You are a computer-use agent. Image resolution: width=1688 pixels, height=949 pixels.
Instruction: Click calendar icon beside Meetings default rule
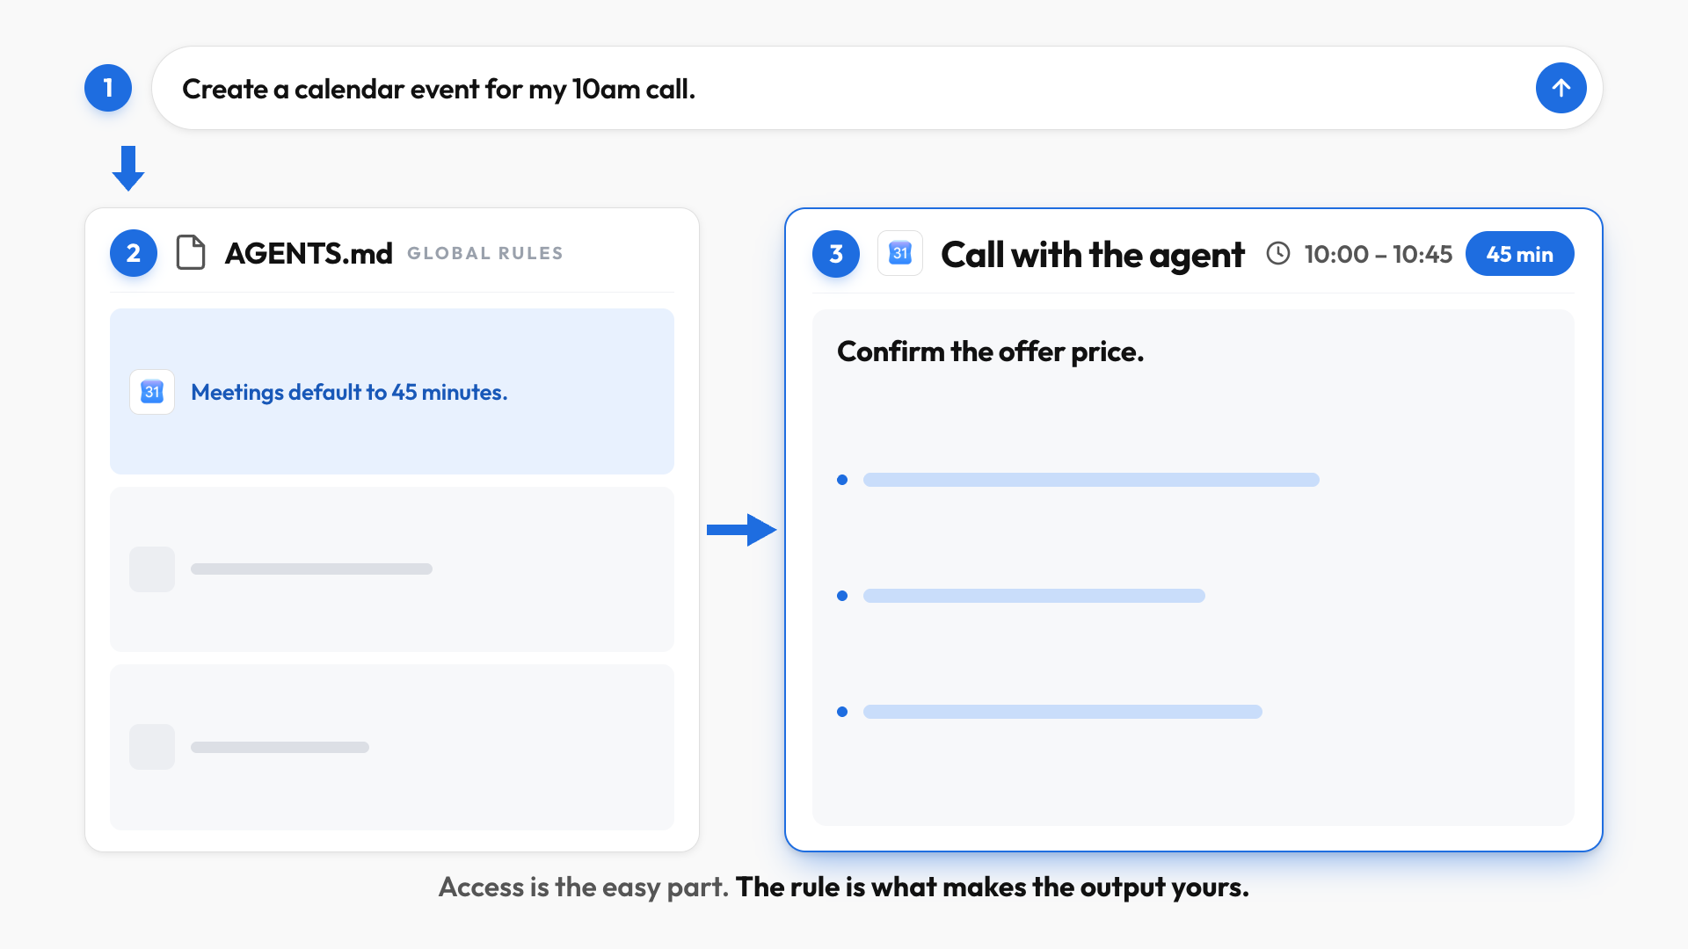click(x=152, y=392)
